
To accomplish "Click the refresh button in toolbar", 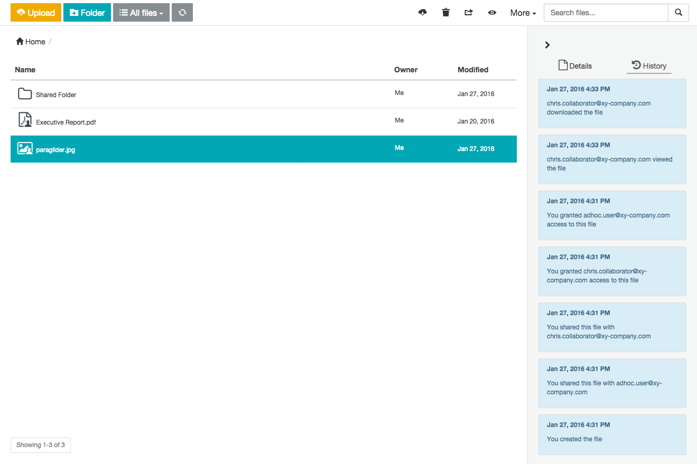I will click(x=182, y=13).
